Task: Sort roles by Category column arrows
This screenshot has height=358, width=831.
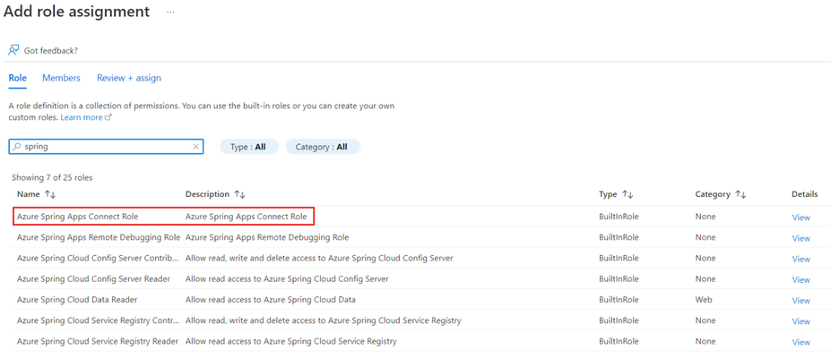Action: (x=740, y=194)
